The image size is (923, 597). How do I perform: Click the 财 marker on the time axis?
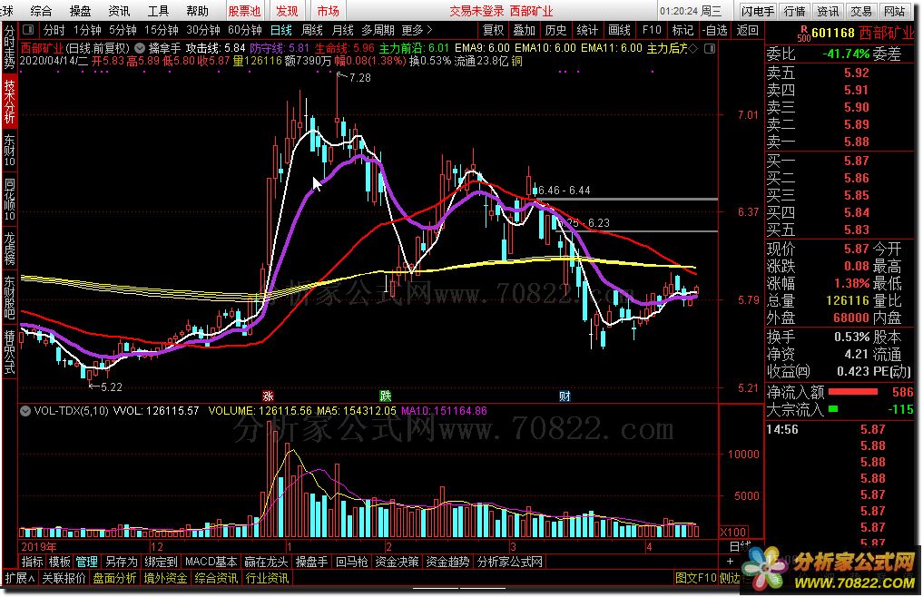(565, 396)
